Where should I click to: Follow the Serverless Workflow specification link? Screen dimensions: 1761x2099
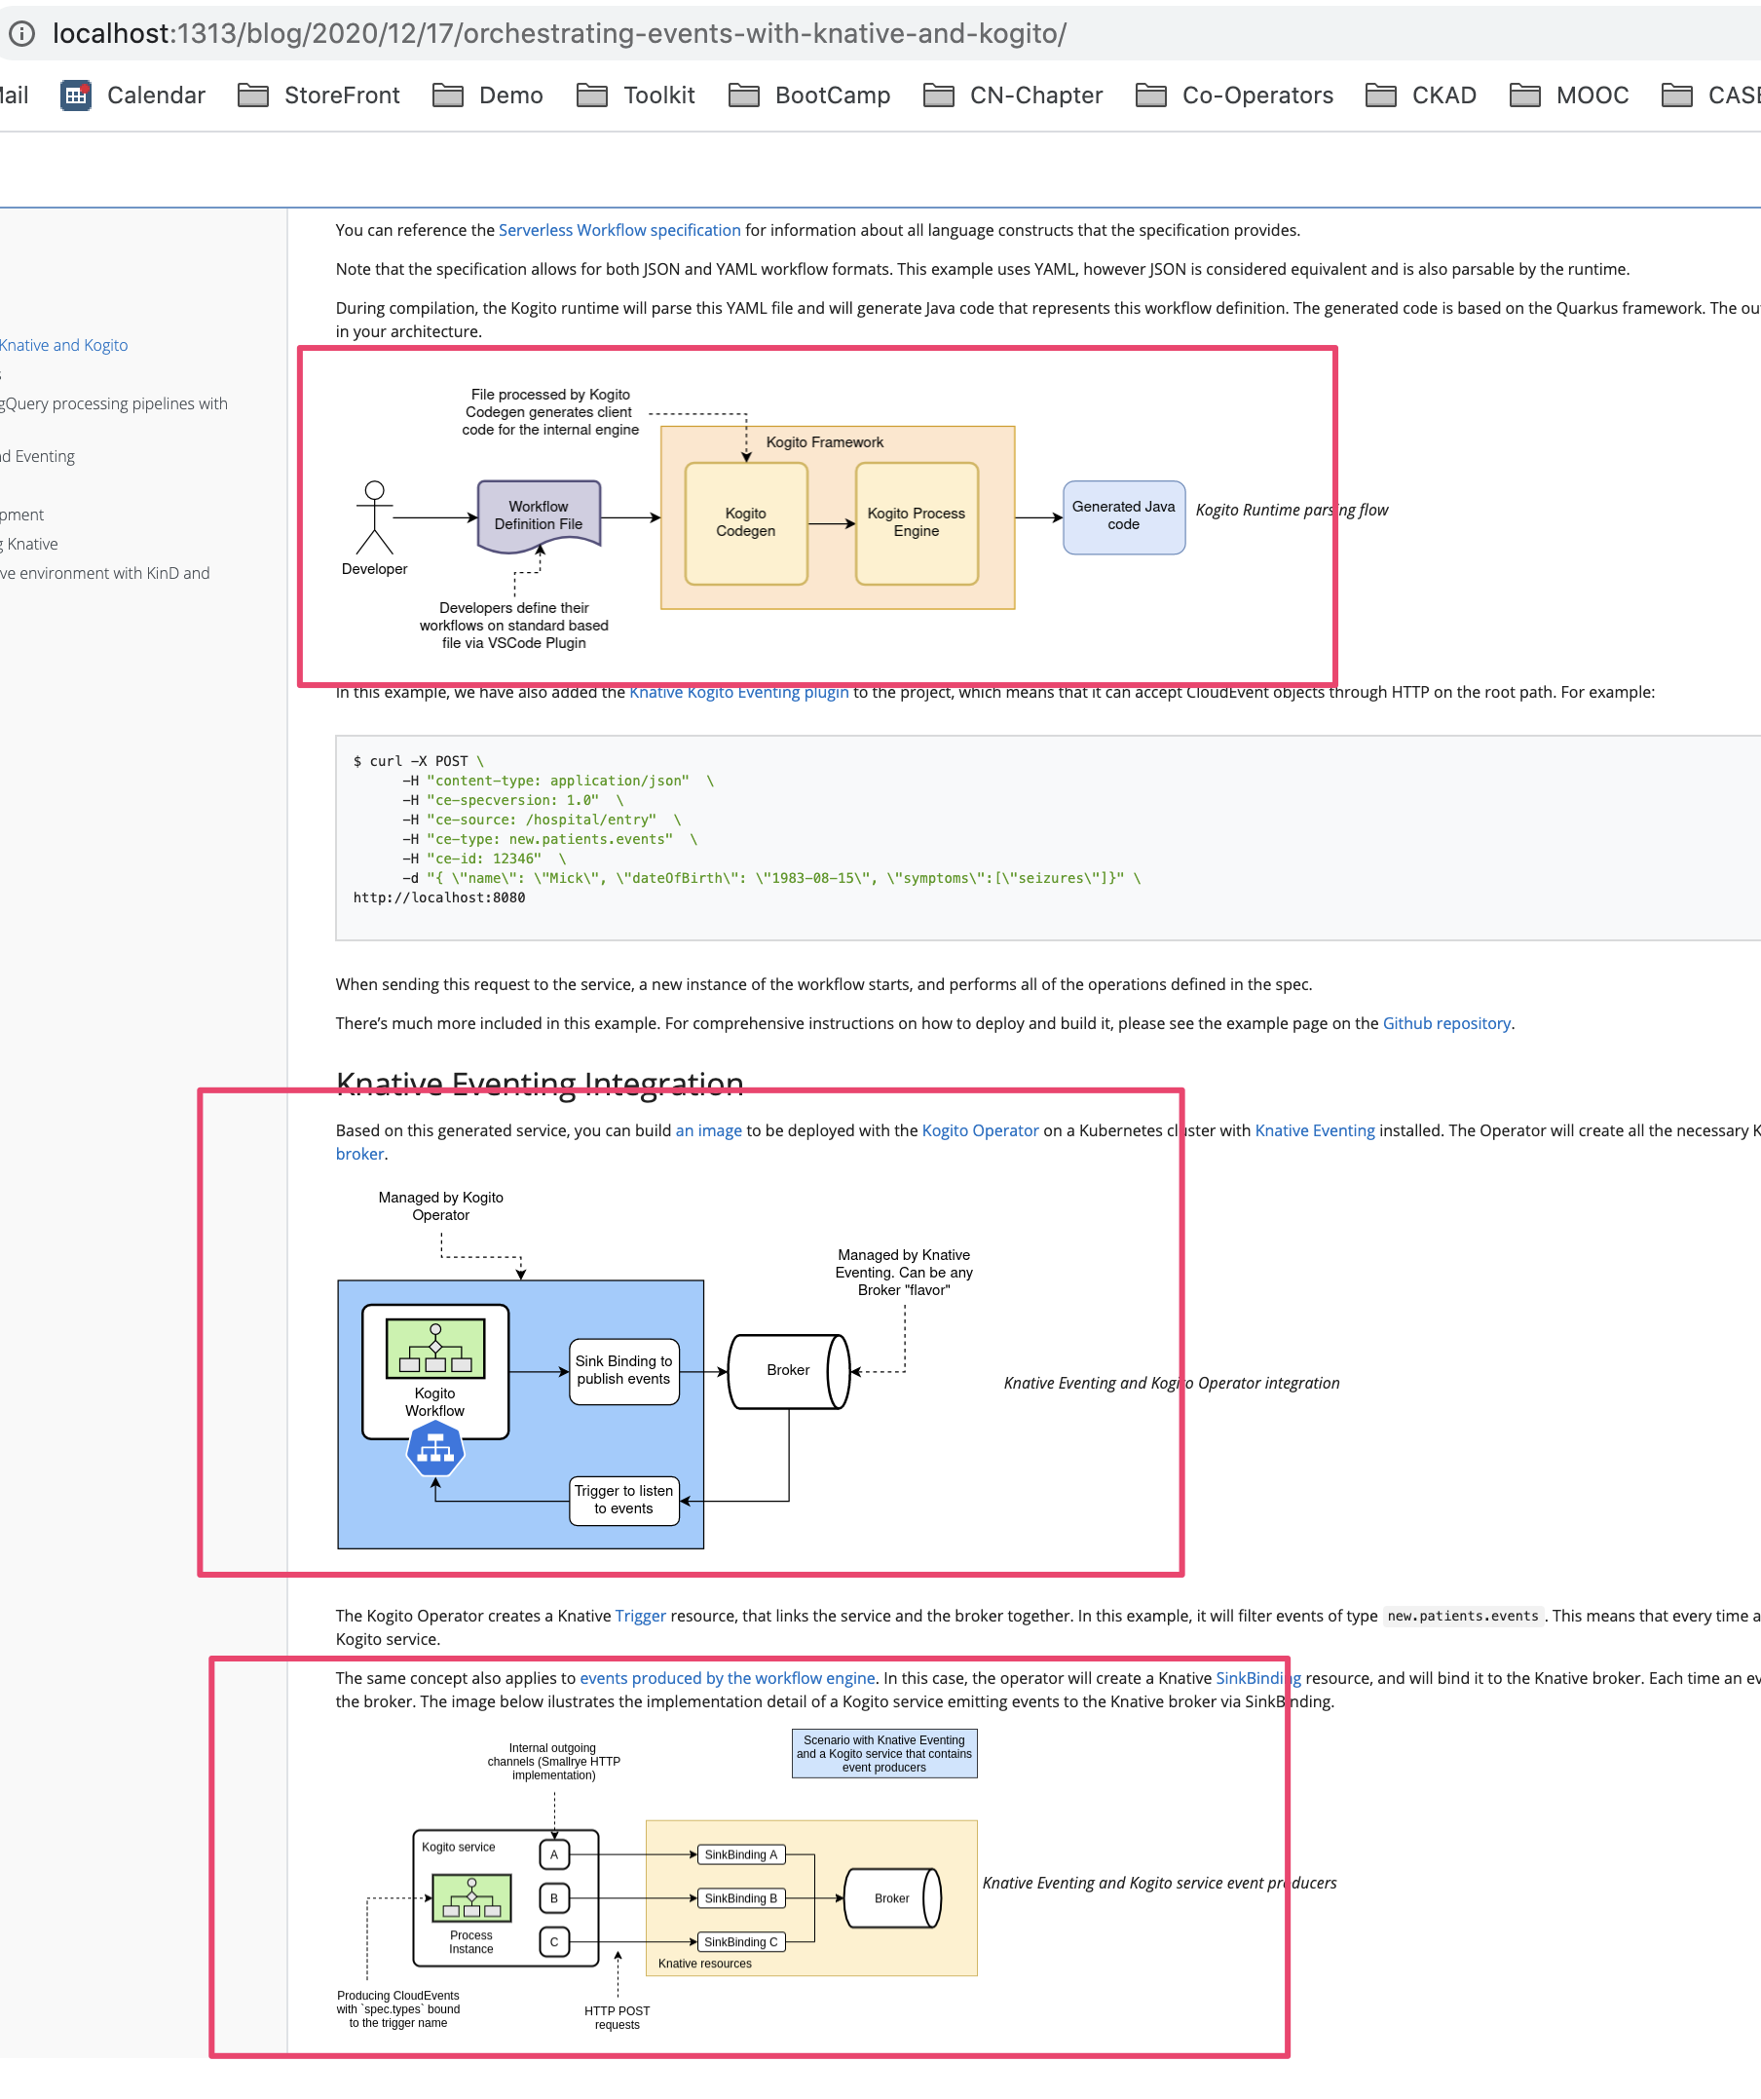point(619,230)
